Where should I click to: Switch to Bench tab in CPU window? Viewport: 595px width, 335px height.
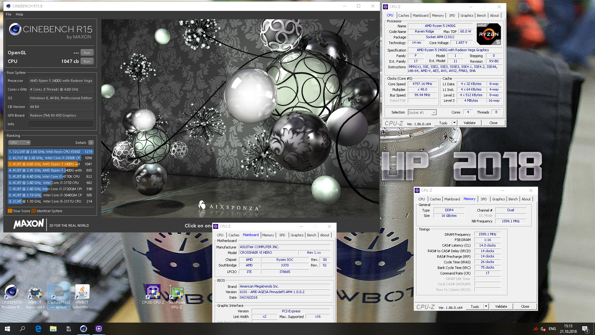point(481,16)
